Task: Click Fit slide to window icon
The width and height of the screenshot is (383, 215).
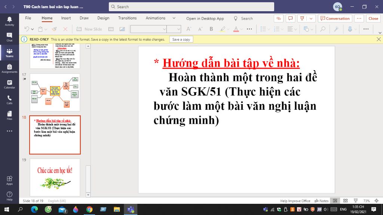Action: [x=377, y=200]
